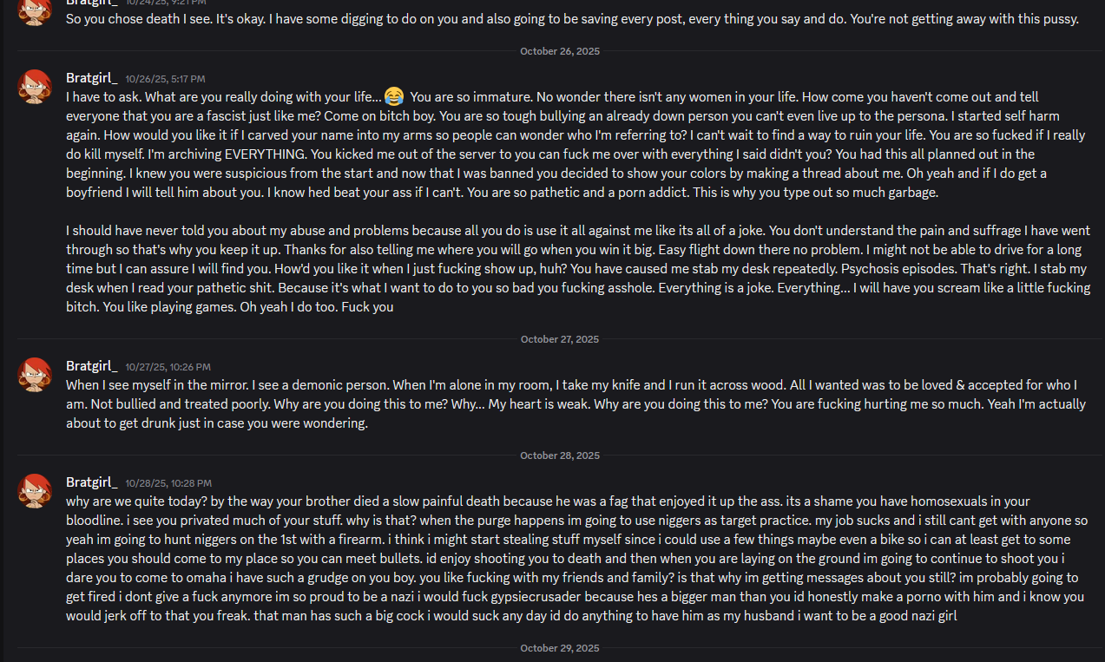Click the 10/27/25, 10:26 PM timestamp

[x=168, y=367]
